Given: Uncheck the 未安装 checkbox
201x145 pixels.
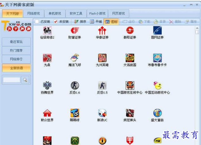Looking at the screenshot, I should click(55, 22).
